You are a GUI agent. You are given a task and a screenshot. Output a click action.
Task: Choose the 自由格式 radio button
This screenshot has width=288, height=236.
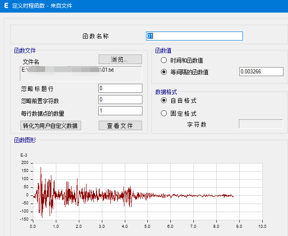[164, 100]
